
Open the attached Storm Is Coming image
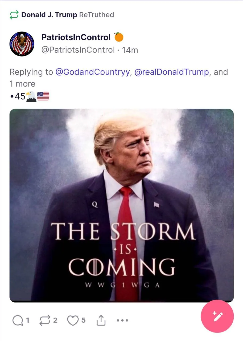tap(122, 205)
